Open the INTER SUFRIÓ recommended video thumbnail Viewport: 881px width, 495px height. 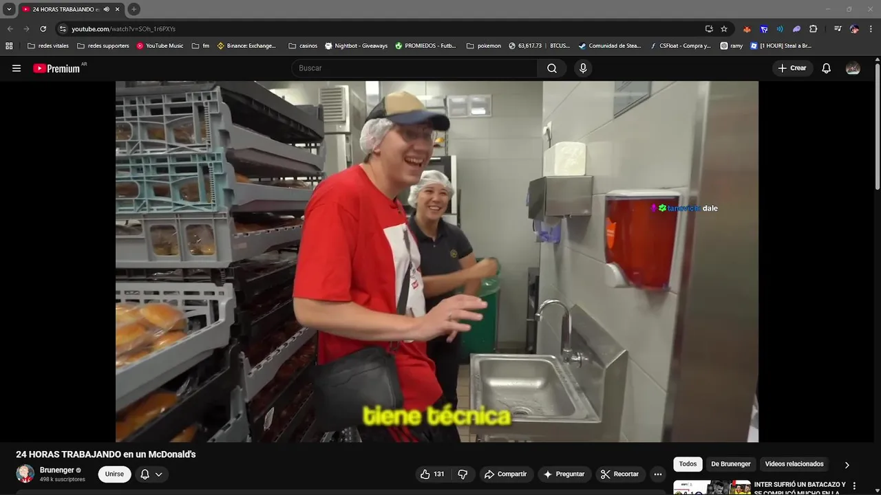coord(712,487)
